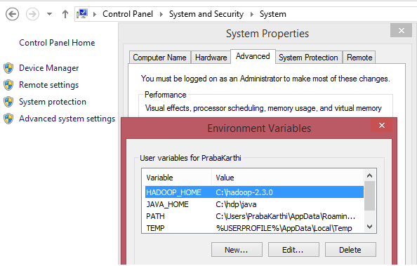Viewport: 417px width, 266px height.
Task: Select the JAVA_HOME variable row
Action: (254, 204)
